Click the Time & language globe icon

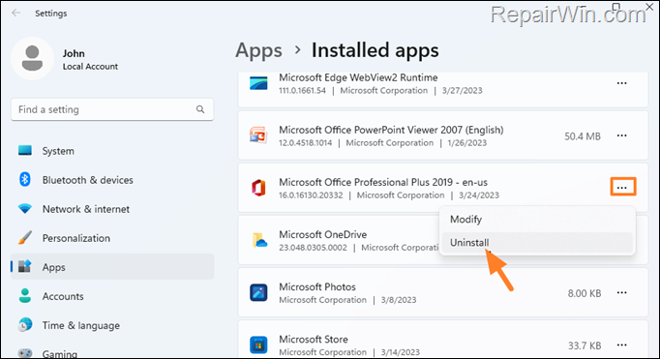[25, 325]
